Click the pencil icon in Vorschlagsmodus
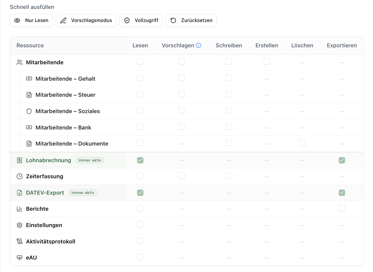 point(63,21)
